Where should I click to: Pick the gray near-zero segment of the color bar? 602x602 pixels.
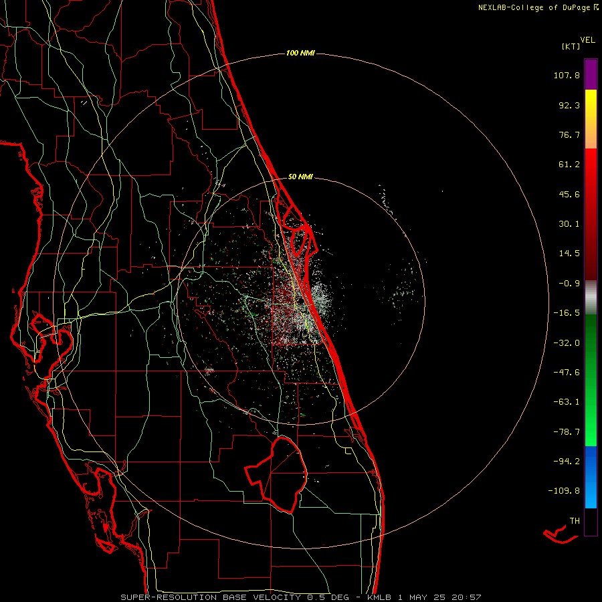tap(591, 298)
